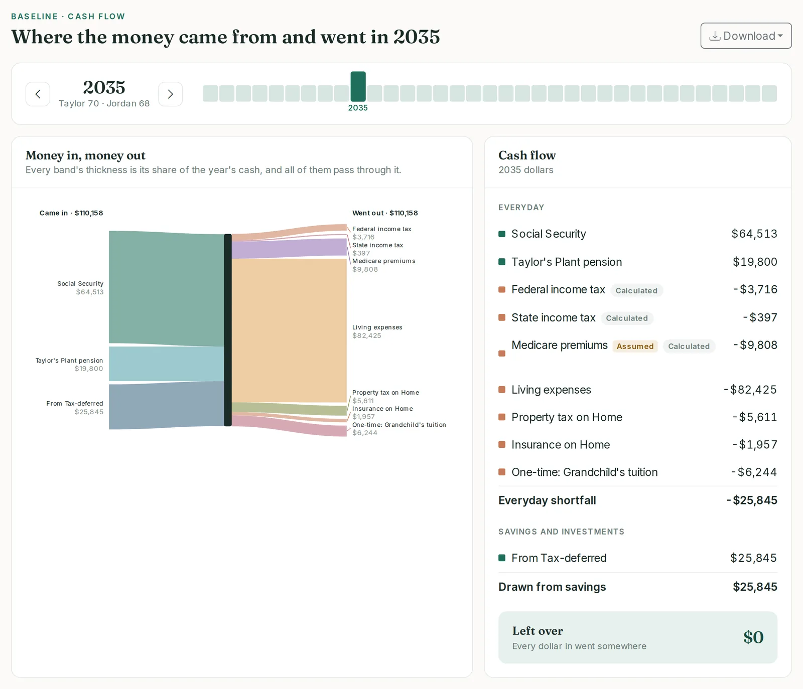Click Social Security green color square

(501, 234)
